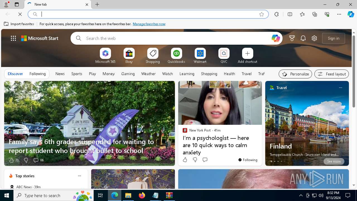Open volume control in system tray
Image resolution: width=357 pixels, height=201 pixels.
(x=321, y=195)
